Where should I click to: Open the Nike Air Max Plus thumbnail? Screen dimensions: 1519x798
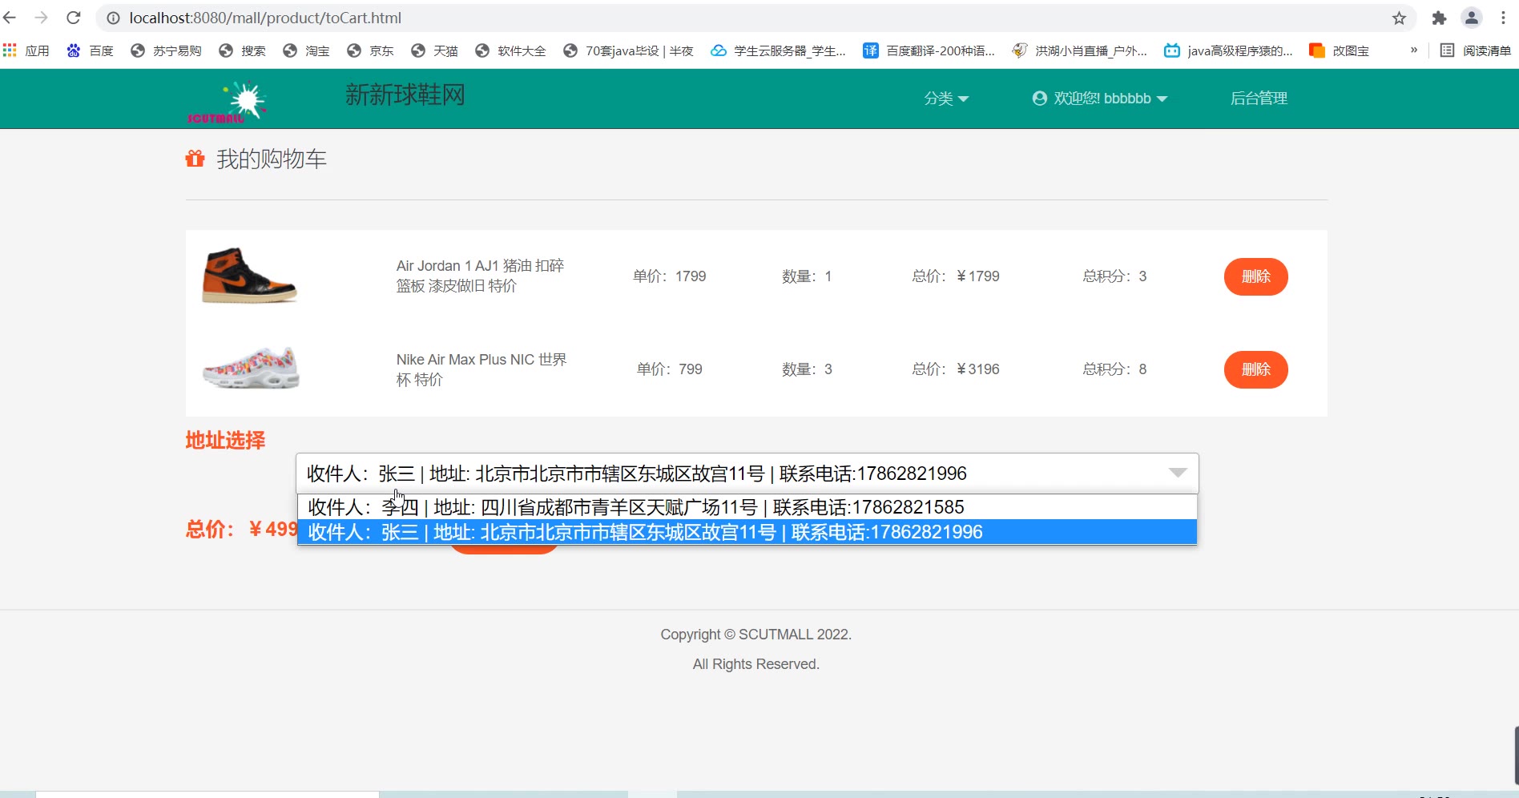(x=252, y=368)
